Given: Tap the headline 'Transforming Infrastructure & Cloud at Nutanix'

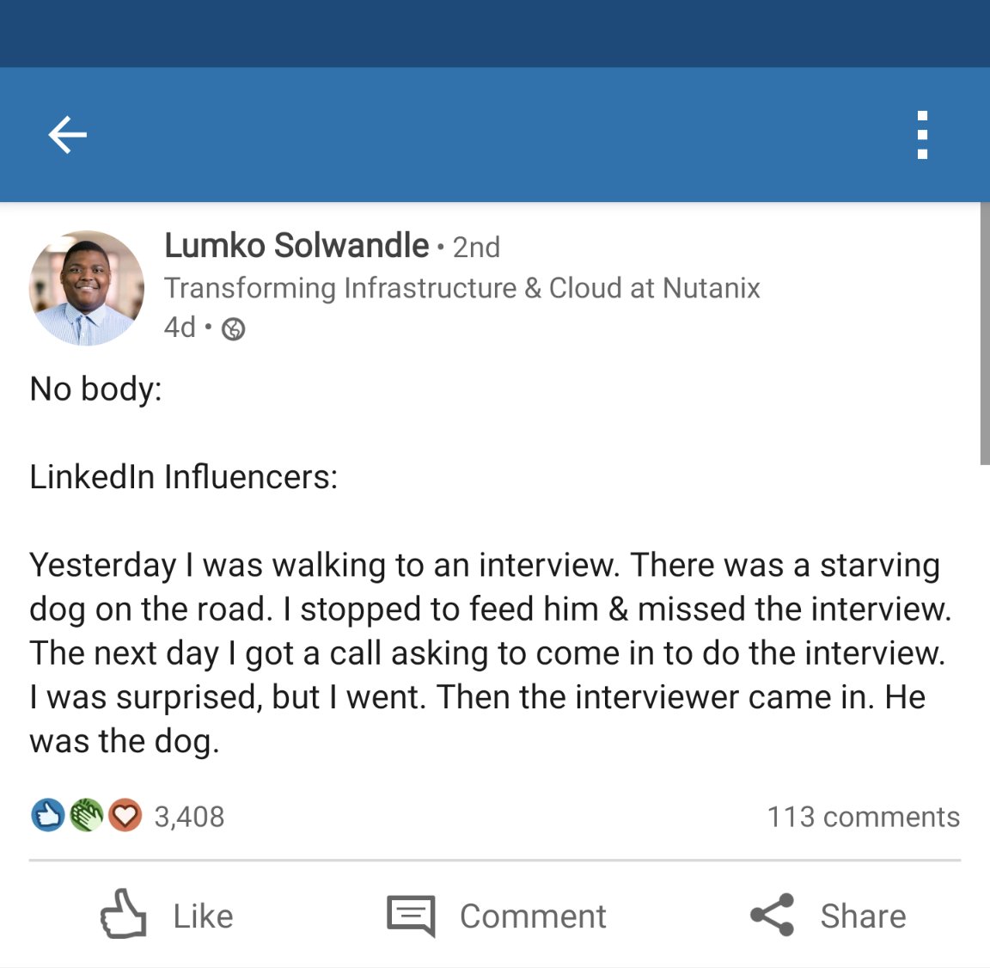Looking at the screenshot, I should (462, 288).
